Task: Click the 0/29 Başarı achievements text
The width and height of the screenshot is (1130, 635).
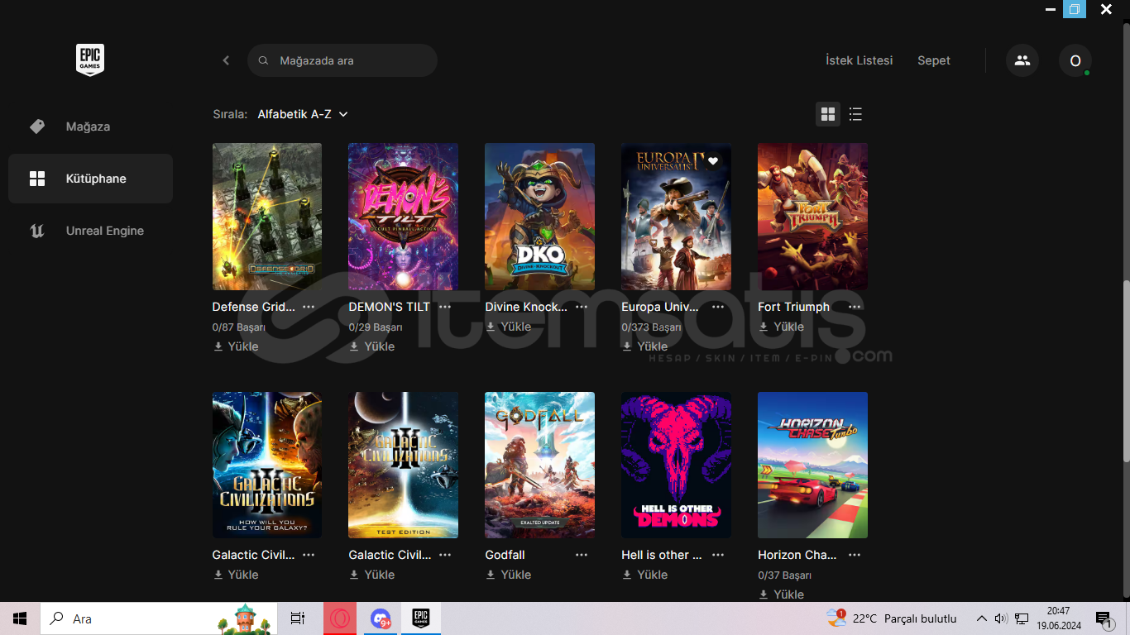Action: pyautogui.click(x=376, y=327)
